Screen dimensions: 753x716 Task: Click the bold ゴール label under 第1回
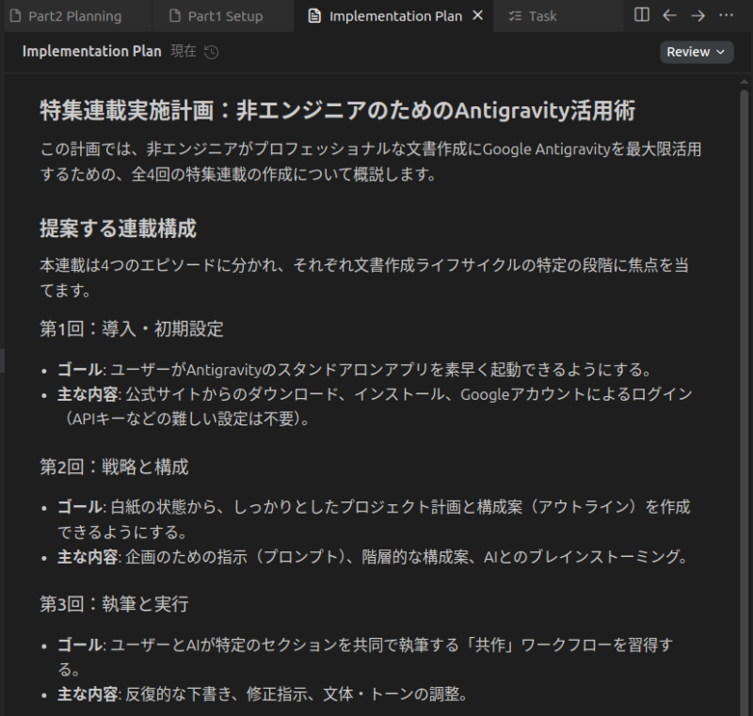tap(78, 369)
